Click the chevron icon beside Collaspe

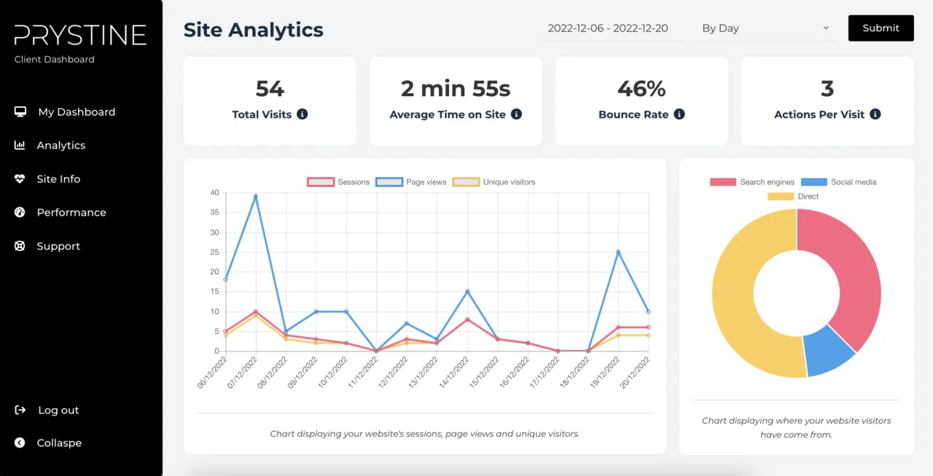(20, 443)
